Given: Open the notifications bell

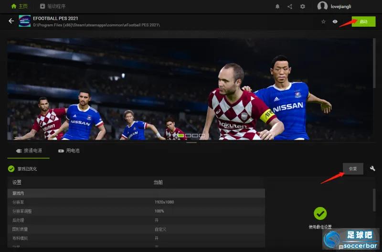Looking at the screenshot, I should click(277, 7).
